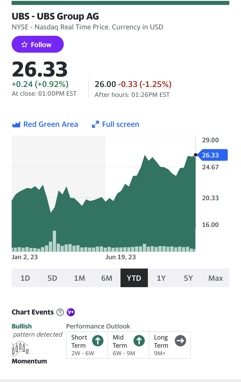
Task: Click the After hours: 01:26PM EST text
Action: pos(132,95)
